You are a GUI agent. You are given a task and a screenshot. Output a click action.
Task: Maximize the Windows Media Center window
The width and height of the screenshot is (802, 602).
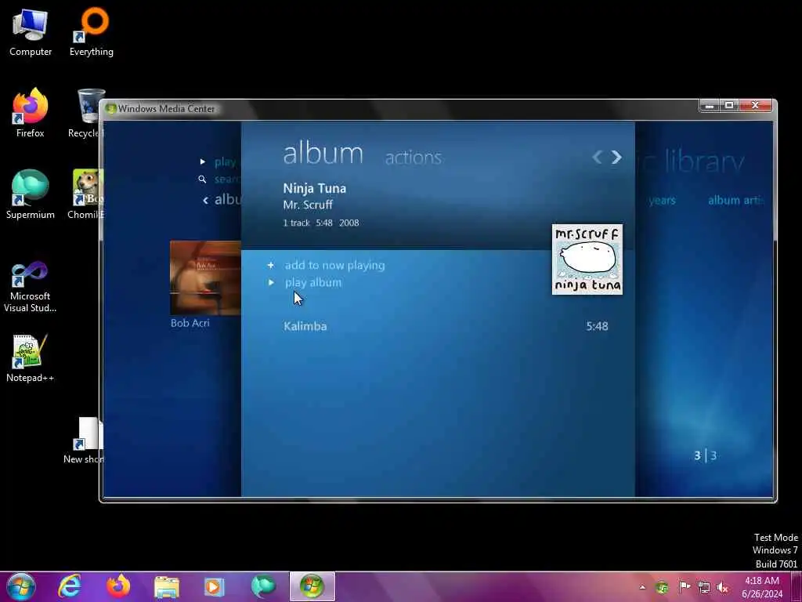click(x=729, y=106)
